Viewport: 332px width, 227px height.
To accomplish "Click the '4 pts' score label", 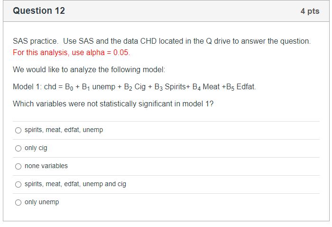I will pos(310,11).
